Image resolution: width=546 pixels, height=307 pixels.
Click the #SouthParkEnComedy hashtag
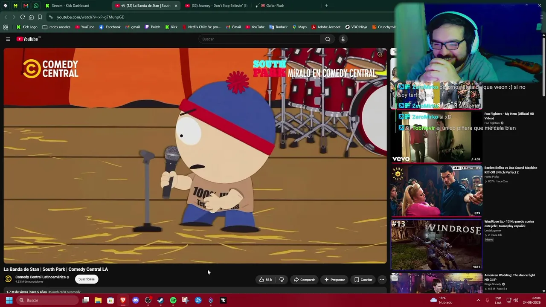pos(64,292)
